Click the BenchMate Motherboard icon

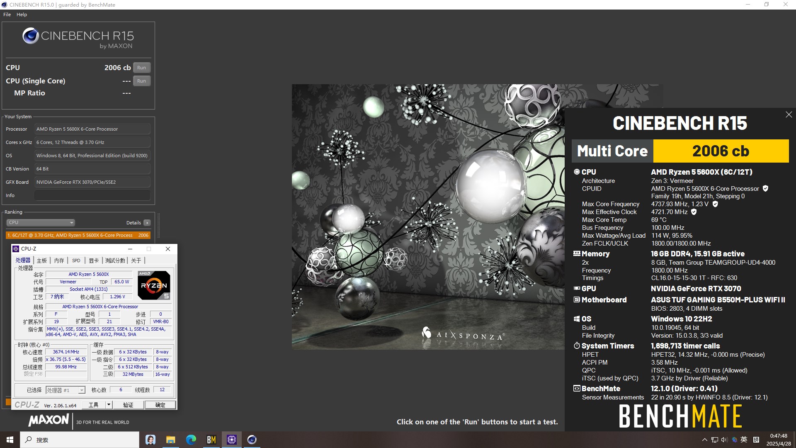(577, 299)
